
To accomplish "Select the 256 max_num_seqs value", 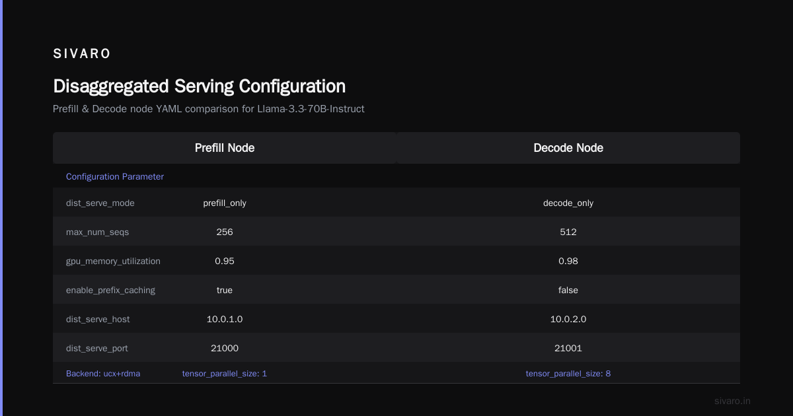I will pyautogui.click(x=225, y=232).
